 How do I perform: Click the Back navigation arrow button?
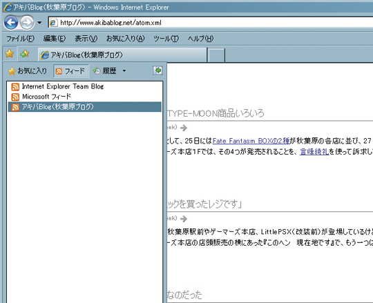[x=11, y=23]
